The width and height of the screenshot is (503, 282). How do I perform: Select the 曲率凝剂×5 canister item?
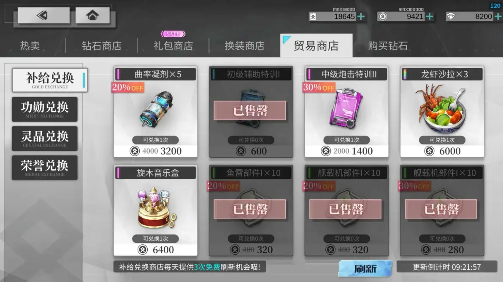[156, 112]
